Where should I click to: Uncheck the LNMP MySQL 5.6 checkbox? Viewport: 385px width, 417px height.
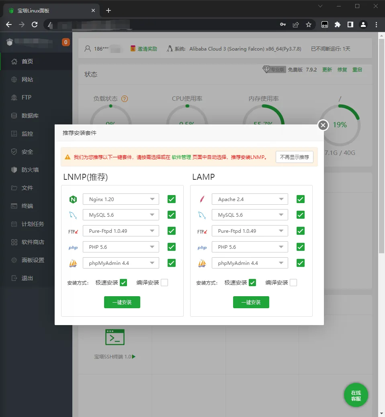[172, 215]
